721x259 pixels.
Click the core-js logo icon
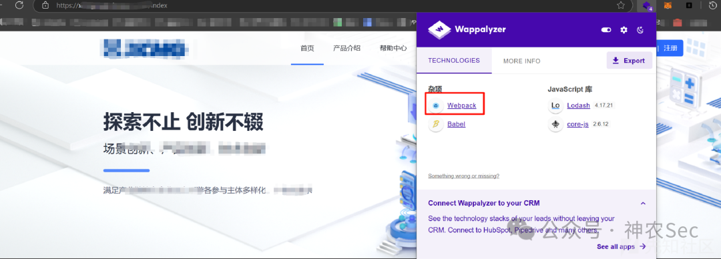click(555, 124)
